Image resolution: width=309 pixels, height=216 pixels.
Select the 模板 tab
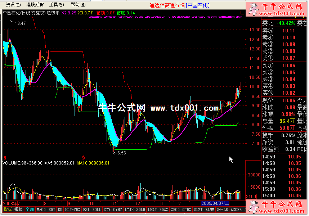[x=18, y=210]
